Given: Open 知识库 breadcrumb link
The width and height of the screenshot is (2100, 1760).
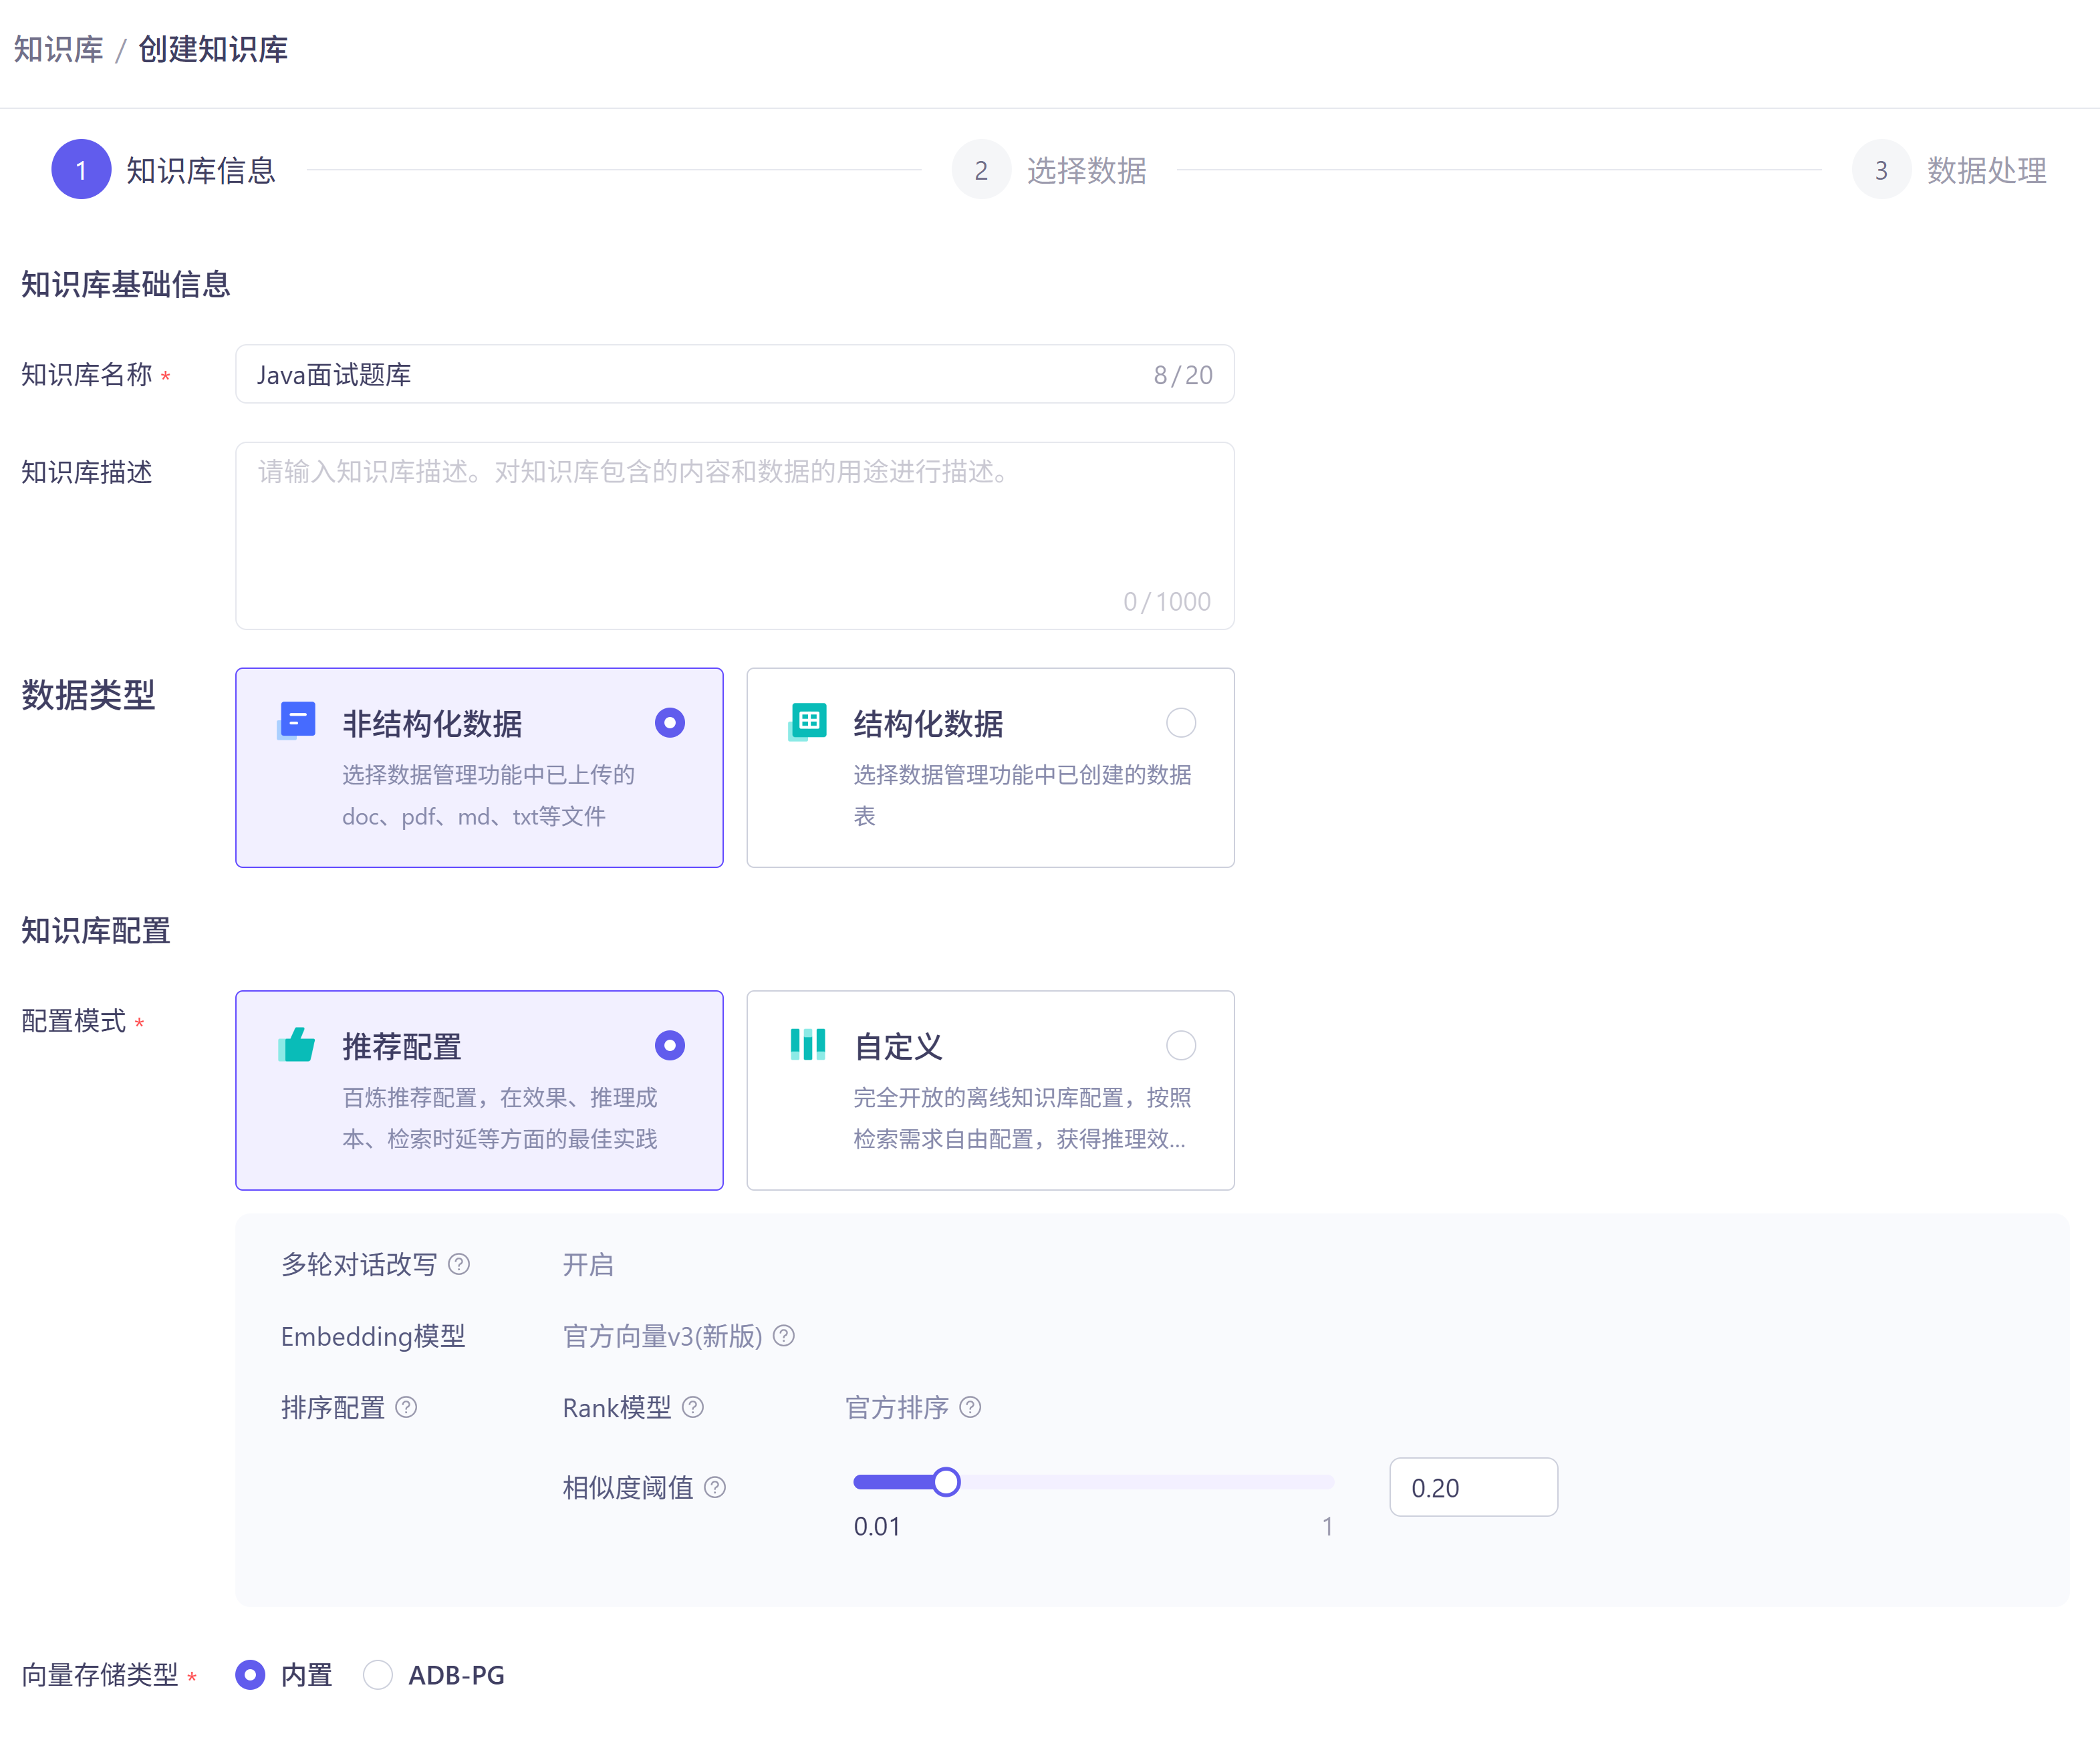Looking at the screenshot, I should pyautogui.click(x=59, y=49).
